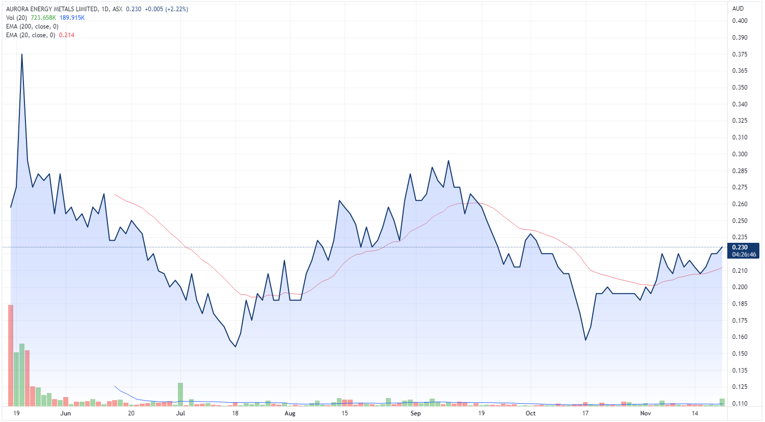Click the Oct date label on time axis
The width and height of the screenshot is (765, 422).
pyautogui.click(x=531, y=413)
